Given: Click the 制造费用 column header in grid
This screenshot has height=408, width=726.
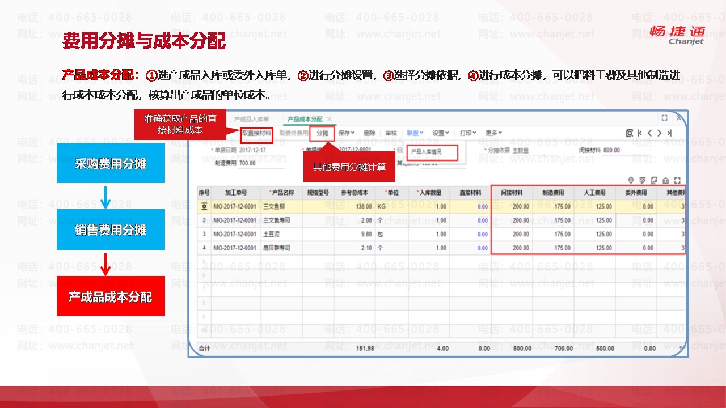Looking at the screenshot, I should (x=553, y=193).
